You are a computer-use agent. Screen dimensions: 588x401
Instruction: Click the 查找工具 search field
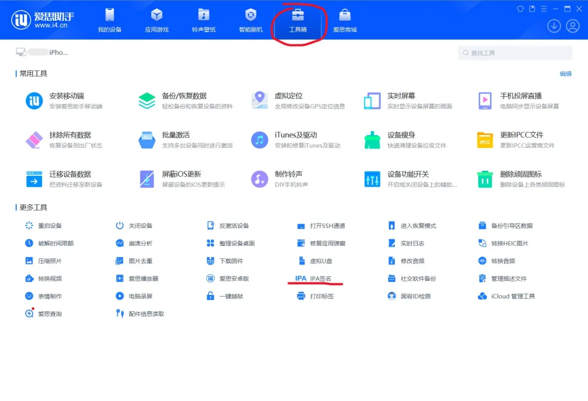pos(515,53)
